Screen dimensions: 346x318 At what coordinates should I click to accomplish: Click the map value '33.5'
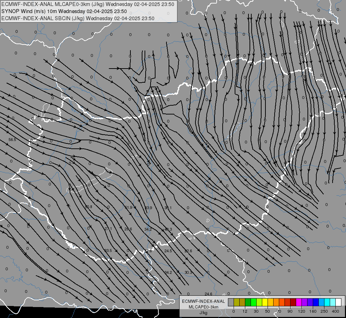[x=108, y=251]
